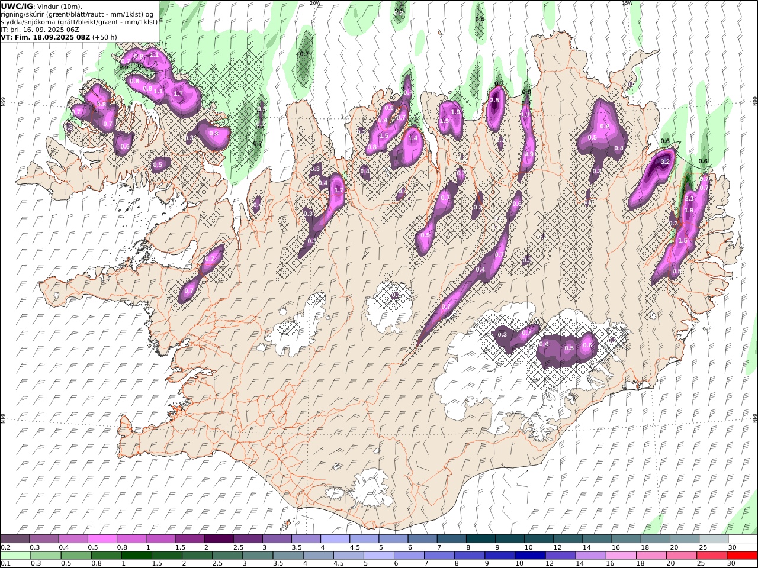Screen dimensions: 758x568
Task: Select the dark teal 8 swatch on the snow scale
Action: (480, 538)
